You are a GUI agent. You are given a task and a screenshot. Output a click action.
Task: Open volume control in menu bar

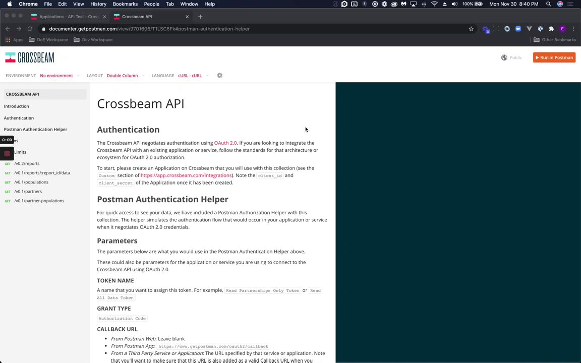(x=454, y=4)
